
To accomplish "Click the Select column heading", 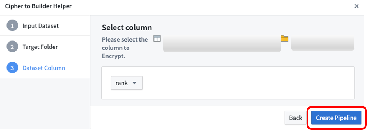I will (127, 28).
